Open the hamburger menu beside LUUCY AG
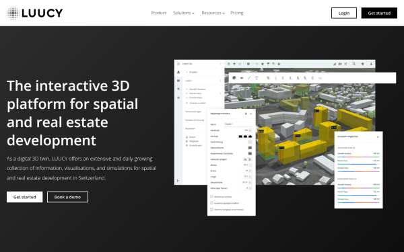The width and height of the screenshot is (404, 252). coord(178,64)
